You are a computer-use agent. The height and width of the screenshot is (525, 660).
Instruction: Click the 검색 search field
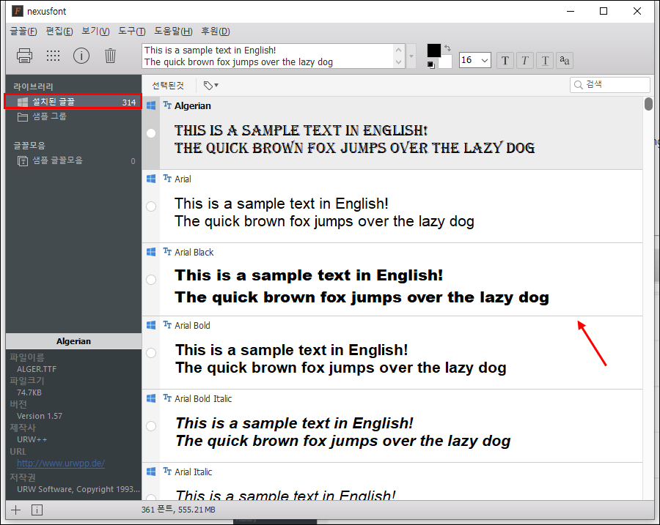(610, 84)
